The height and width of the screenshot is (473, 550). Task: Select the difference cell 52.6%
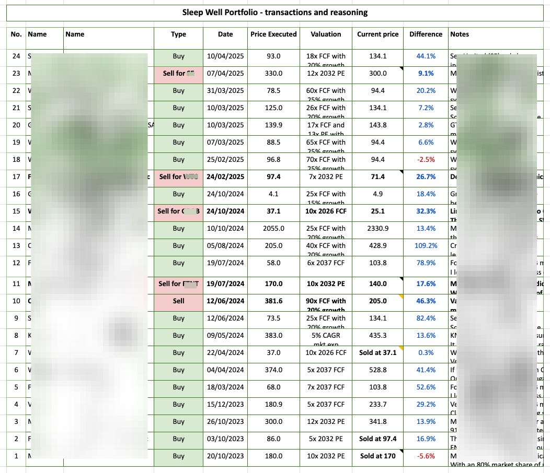click(426, 388)
